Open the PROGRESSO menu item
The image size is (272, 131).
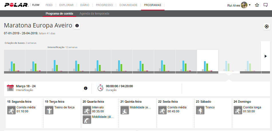tap(104, 5)
